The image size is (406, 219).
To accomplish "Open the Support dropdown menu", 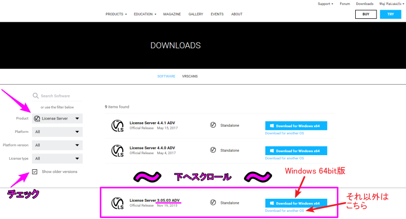I will (x=325, y=4).
